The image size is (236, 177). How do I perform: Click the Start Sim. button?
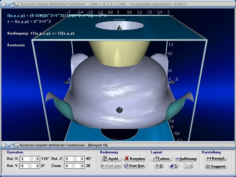pyautogui.click(x=111, y=166)
